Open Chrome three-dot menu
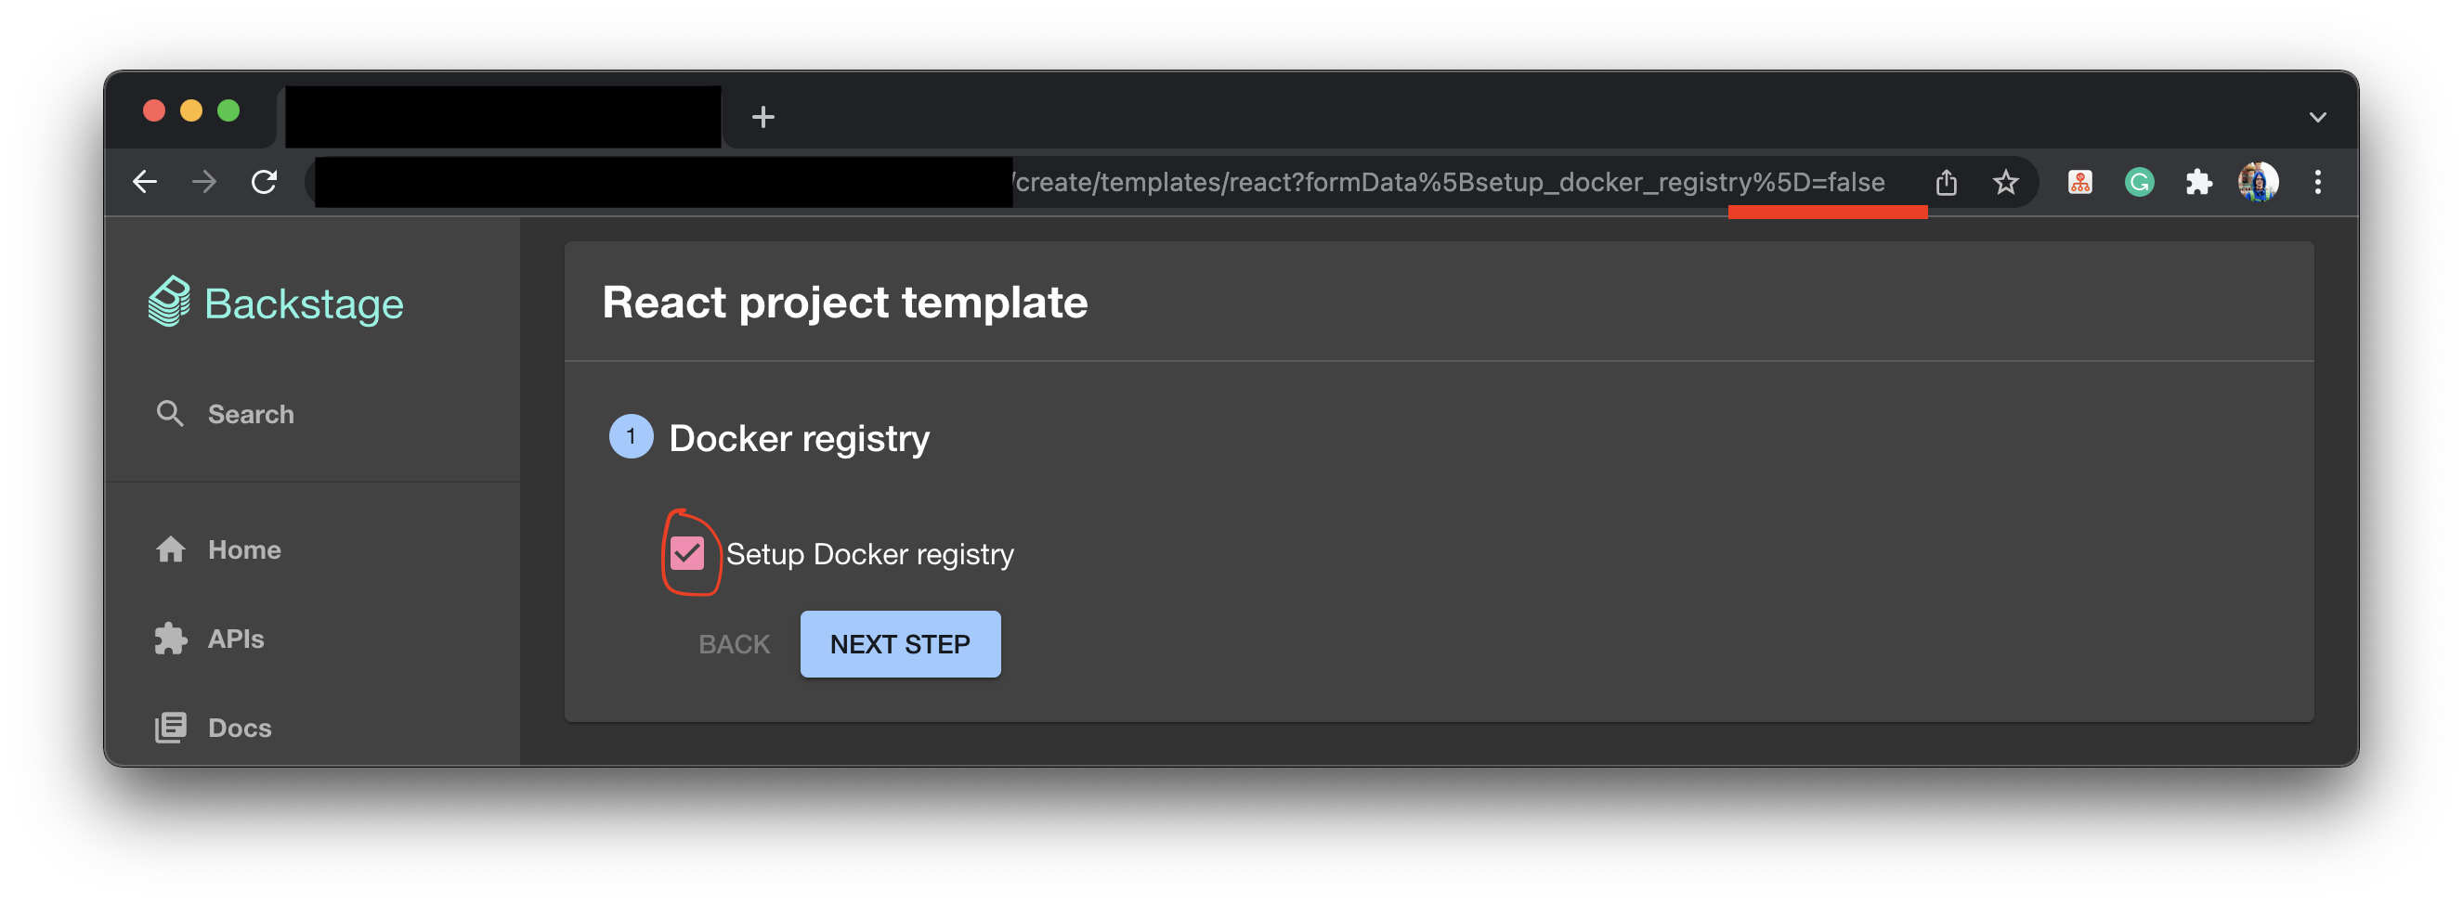 [x=2316, y=182]
